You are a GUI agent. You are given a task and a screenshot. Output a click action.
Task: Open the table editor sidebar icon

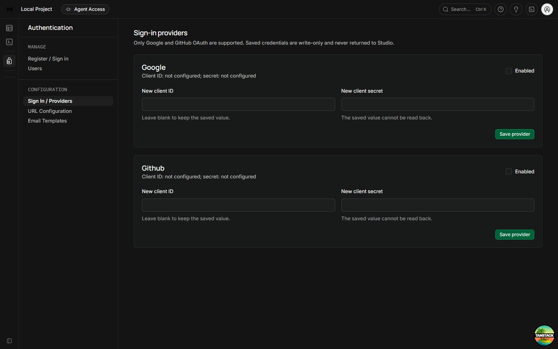click(9, 28)
